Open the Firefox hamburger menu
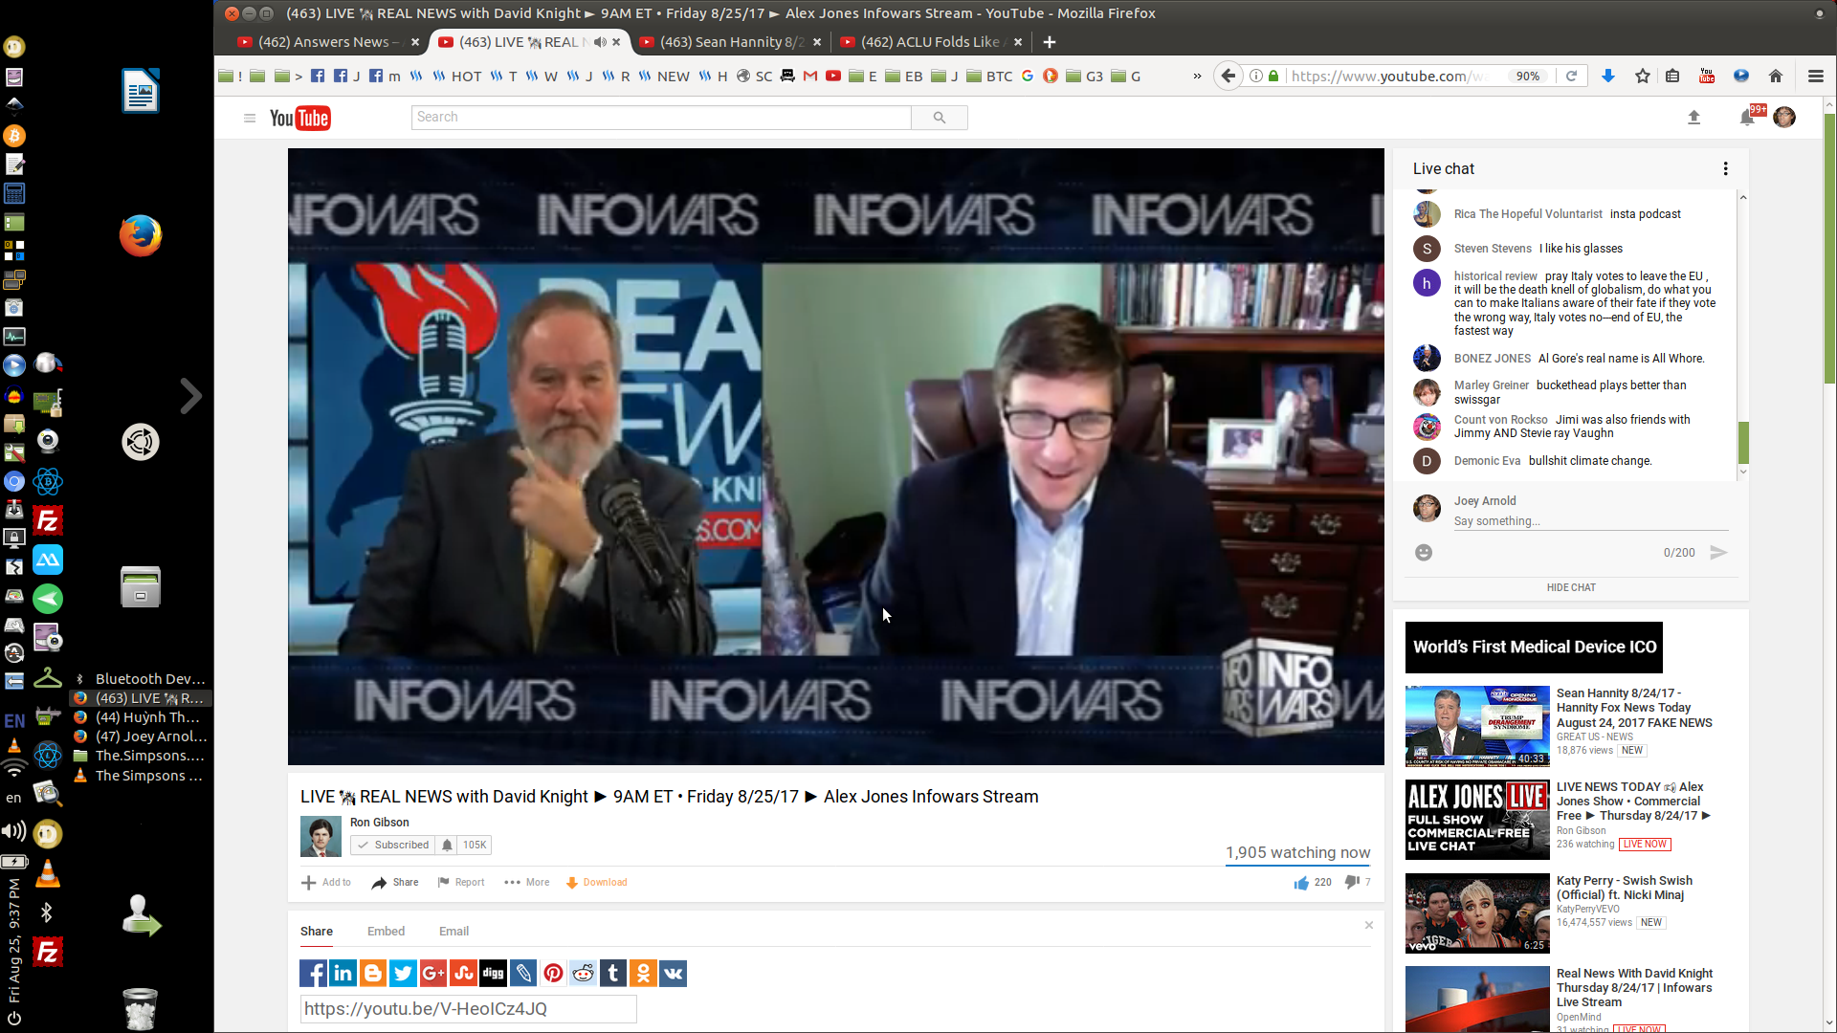 pos(1815,76)
